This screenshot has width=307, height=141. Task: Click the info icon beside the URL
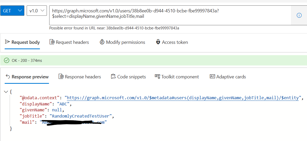click(299, 15)
